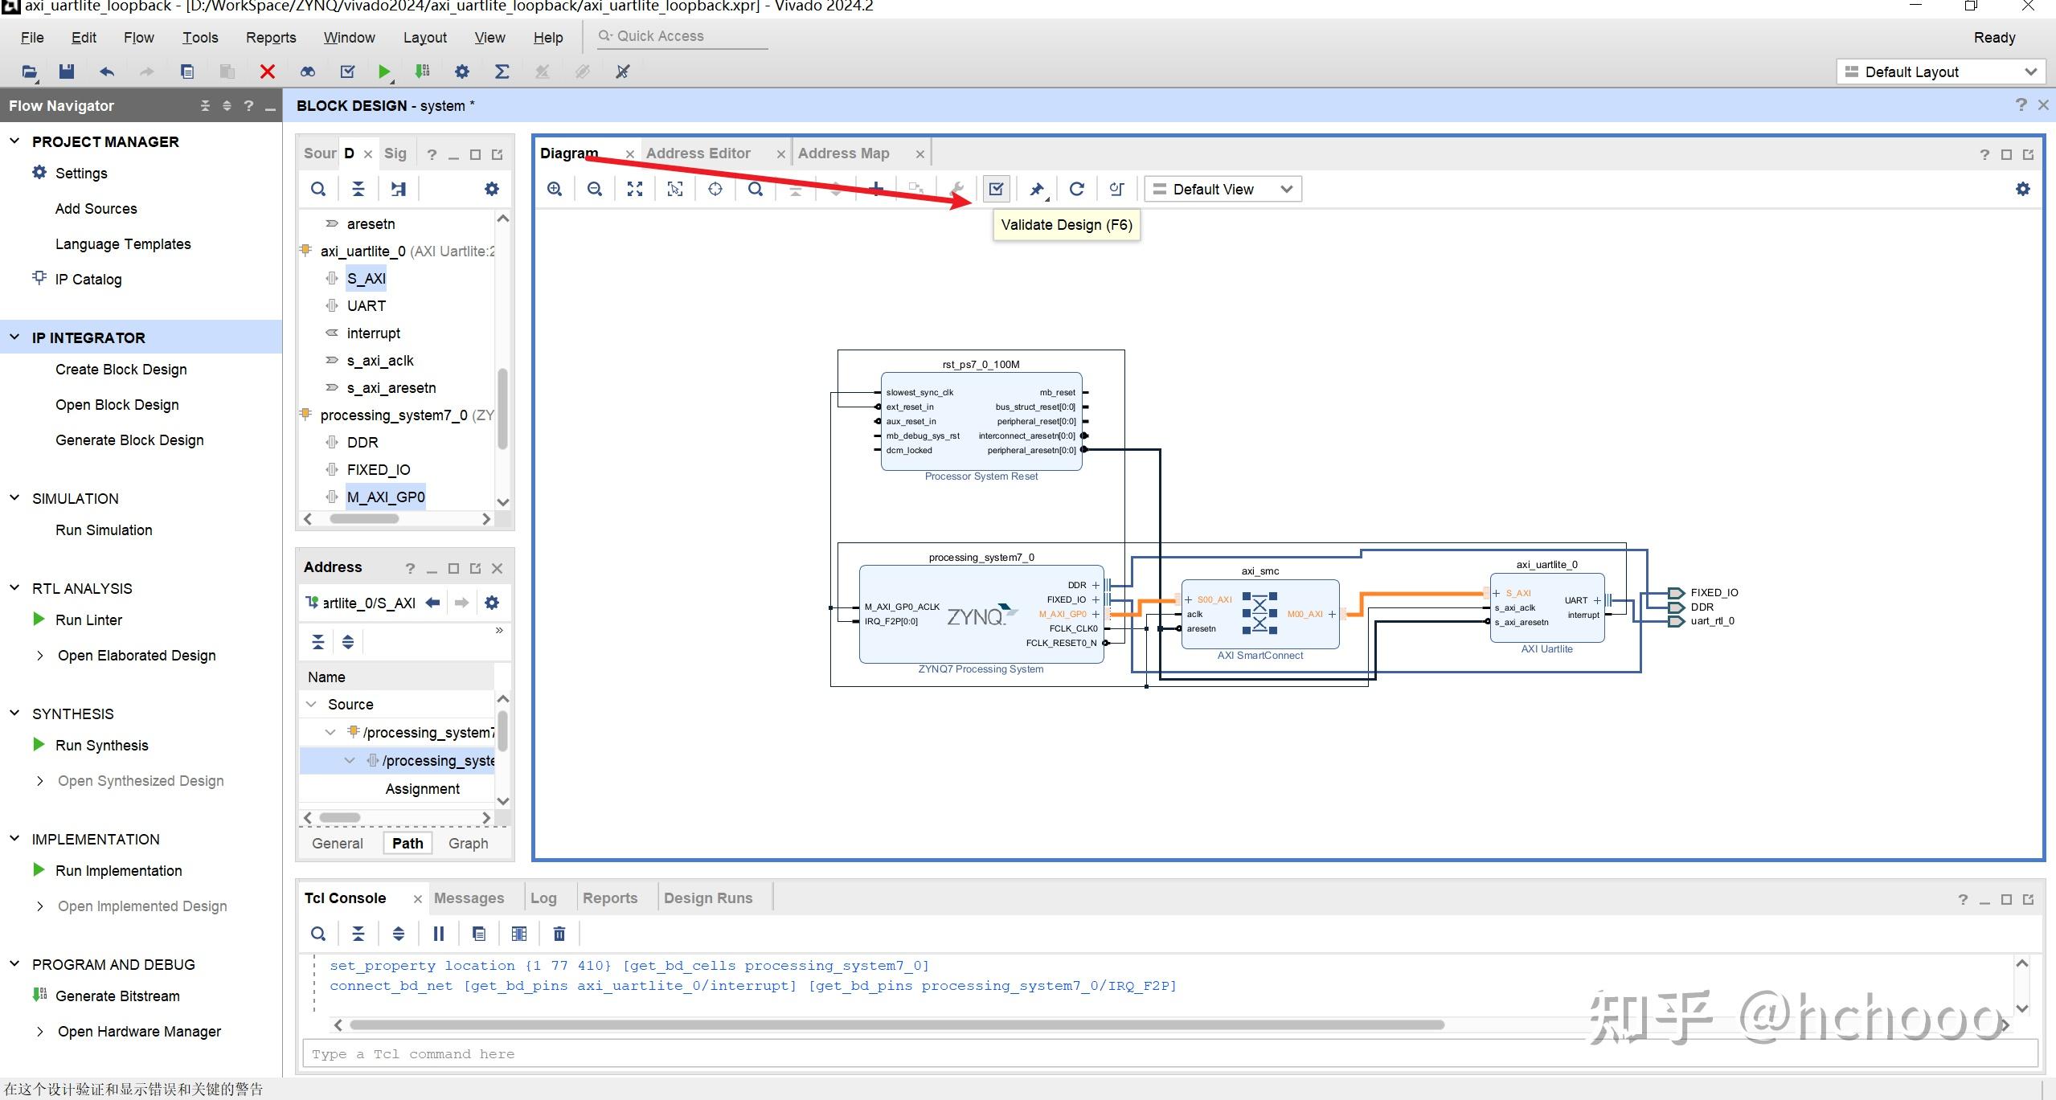Click the Validate Design checkmark icon
The width and height of the screenshot is (2056, 1100).
(996, 189)
